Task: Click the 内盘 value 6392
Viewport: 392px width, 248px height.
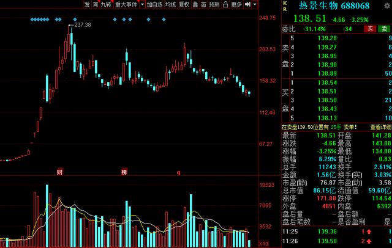Action: click(384, 206)
